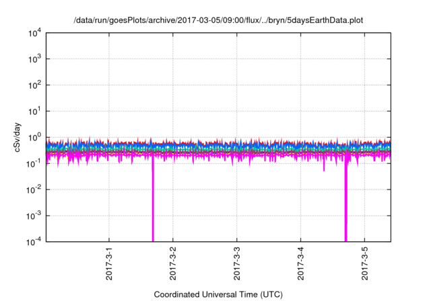The image size is (431, 301).
Task: Click the 10^-4 y-axis tick label
Action: [x=34, y=242]
